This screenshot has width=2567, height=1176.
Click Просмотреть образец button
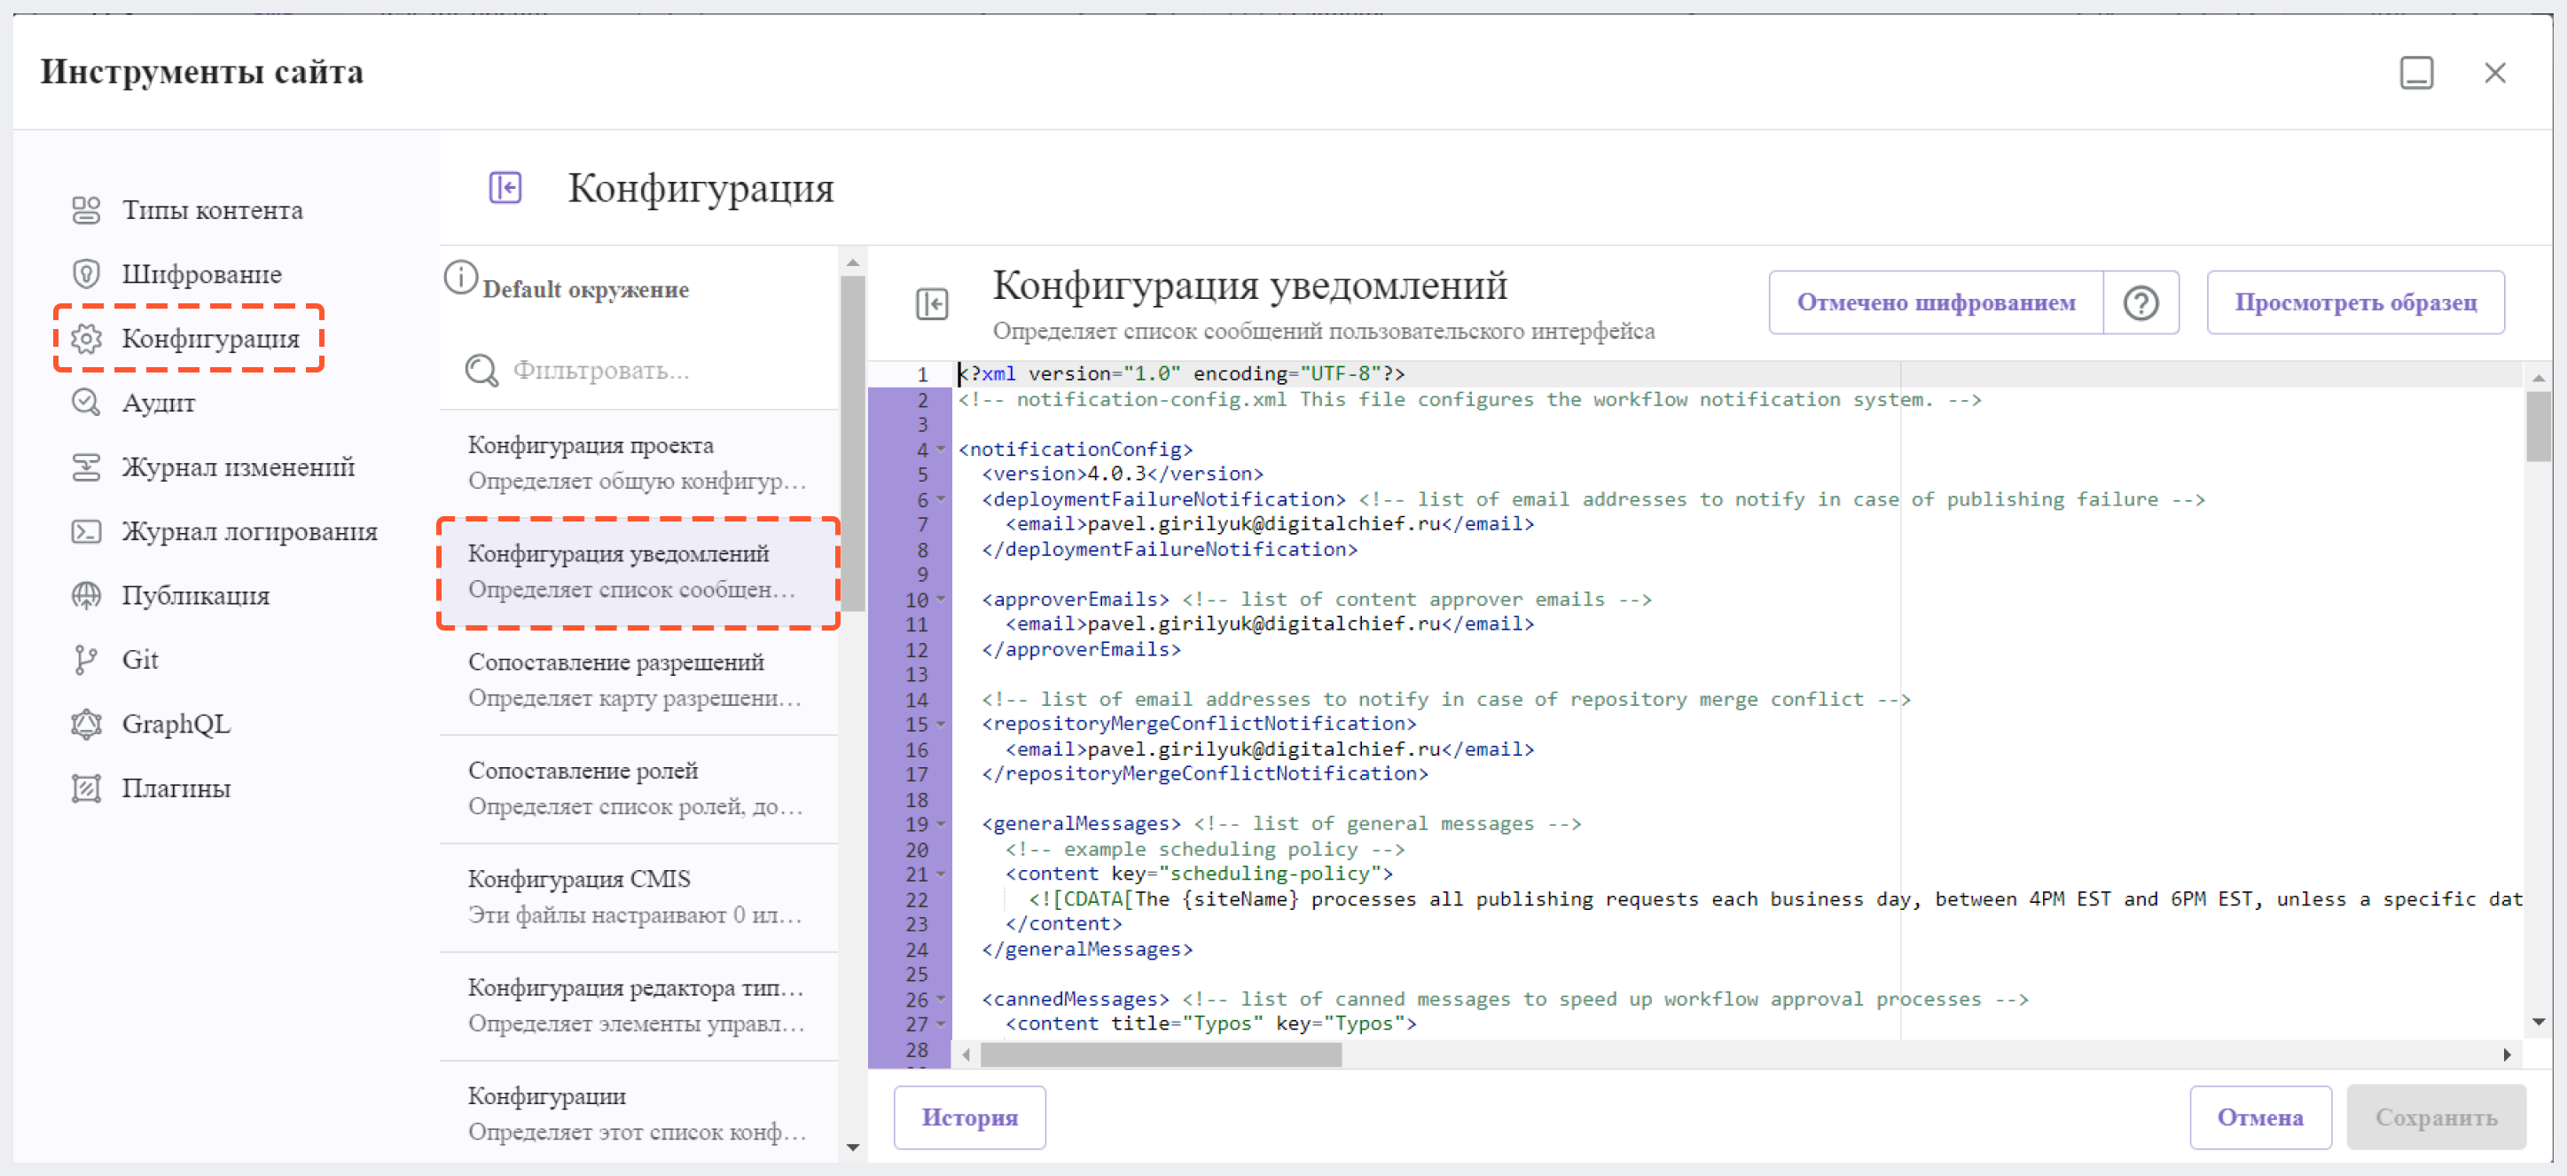tap(2360, 303)
